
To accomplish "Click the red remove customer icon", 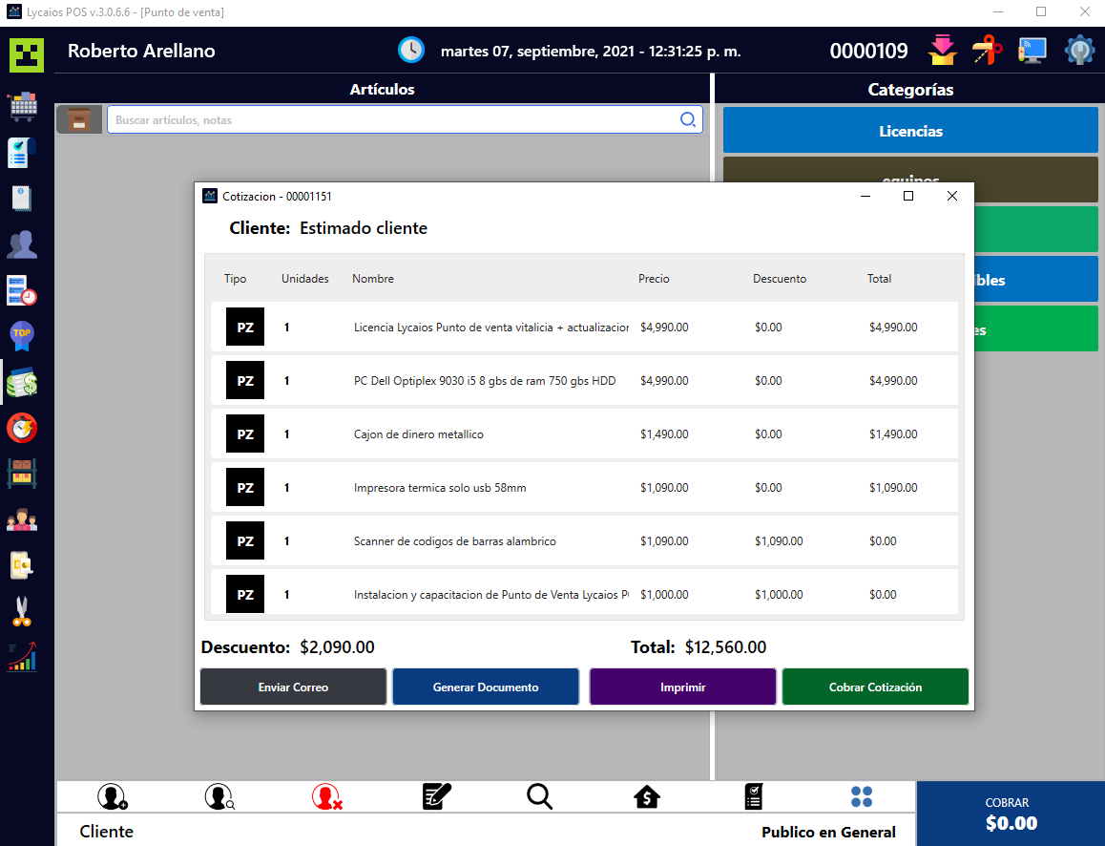I will click(x=326, y=797).
